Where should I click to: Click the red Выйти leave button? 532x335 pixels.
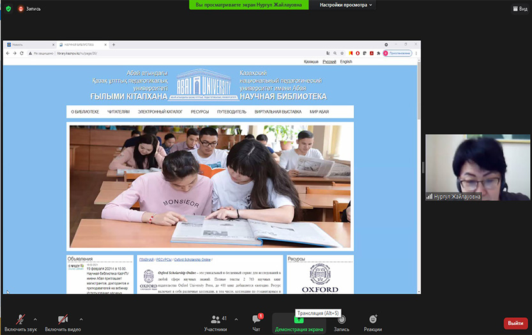(515, 323)
